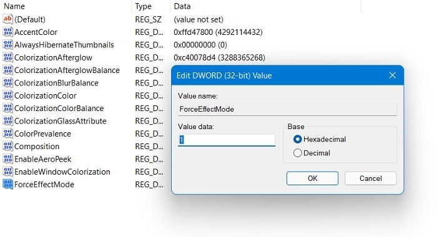Image resolution: width=437 pixels, height=237 pixels.
Task: Click the ColorizationColor DWORD icon
Action: coord(7,95)
